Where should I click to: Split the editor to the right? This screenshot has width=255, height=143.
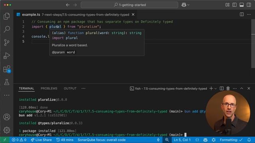[x=242, y=14]
